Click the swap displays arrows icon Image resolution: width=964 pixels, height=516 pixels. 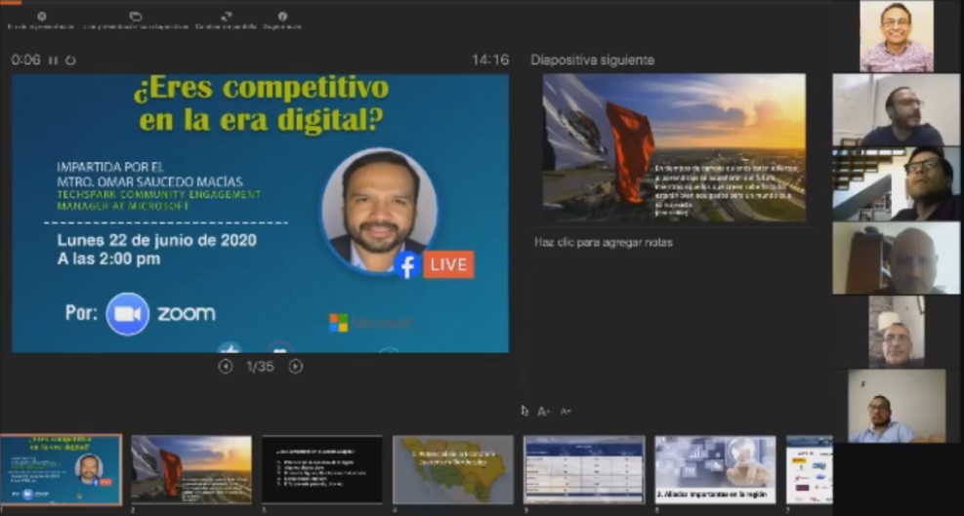226,17
